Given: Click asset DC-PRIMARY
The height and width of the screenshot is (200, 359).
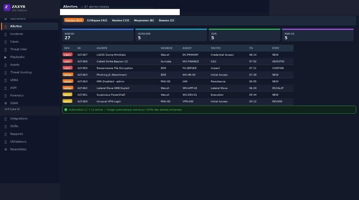Looking at the screenshot, I should click(191, 55).
